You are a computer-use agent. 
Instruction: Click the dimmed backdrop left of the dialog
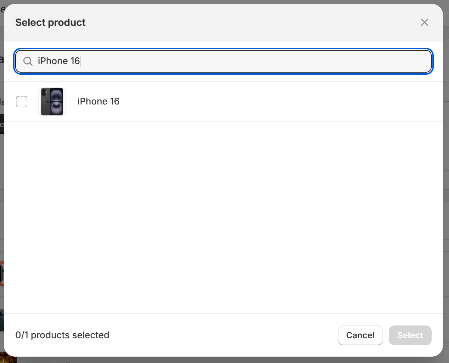tap(2, 212)
